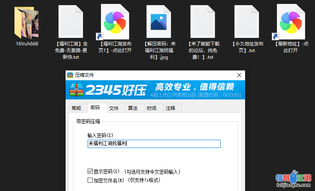The image size is (315, 191).
Task: Click the 压缩文件 title bar app icon
Action: [x=70, y=75]
